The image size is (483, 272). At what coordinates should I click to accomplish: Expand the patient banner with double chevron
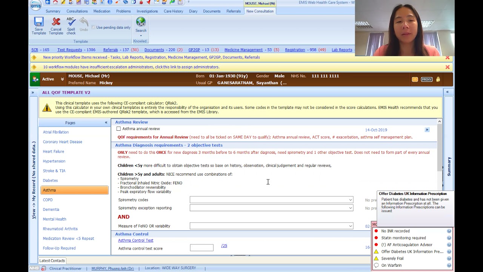click(x=62, y=79)
